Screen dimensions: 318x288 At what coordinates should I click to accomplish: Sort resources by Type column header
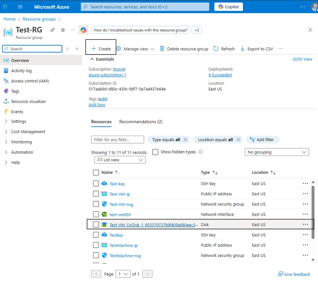pos(209,173)
